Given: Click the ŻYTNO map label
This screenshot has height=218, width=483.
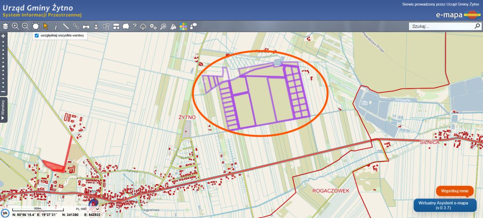Looking at the screenshot, I should 187,117.
